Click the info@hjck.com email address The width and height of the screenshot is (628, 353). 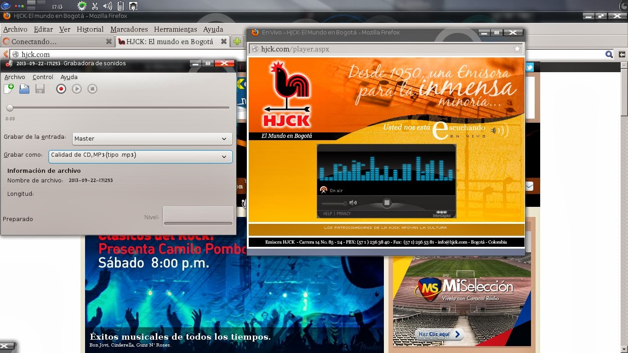(x=452, y=242)
